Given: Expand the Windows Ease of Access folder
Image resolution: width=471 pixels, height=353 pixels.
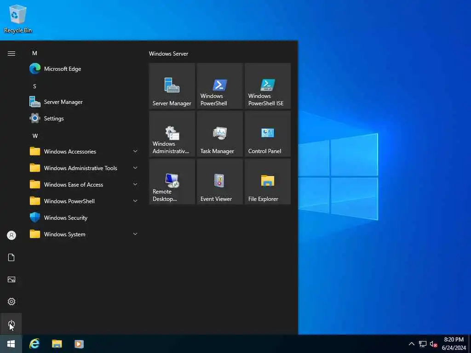Looking at the screenshot, I should click(84, 184).
